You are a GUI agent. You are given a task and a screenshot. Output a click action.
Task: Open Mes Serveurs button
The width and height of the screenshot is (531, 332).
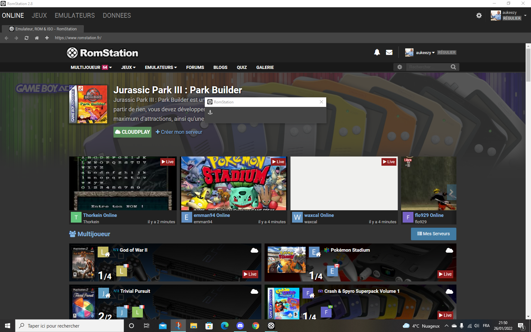click(433, 234)
